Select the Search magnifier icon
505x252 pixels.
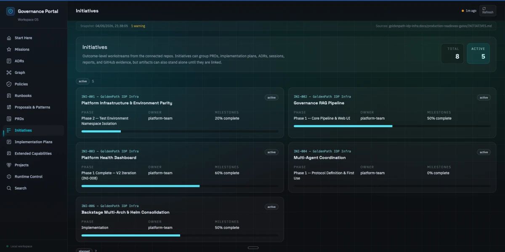[9, 188]
